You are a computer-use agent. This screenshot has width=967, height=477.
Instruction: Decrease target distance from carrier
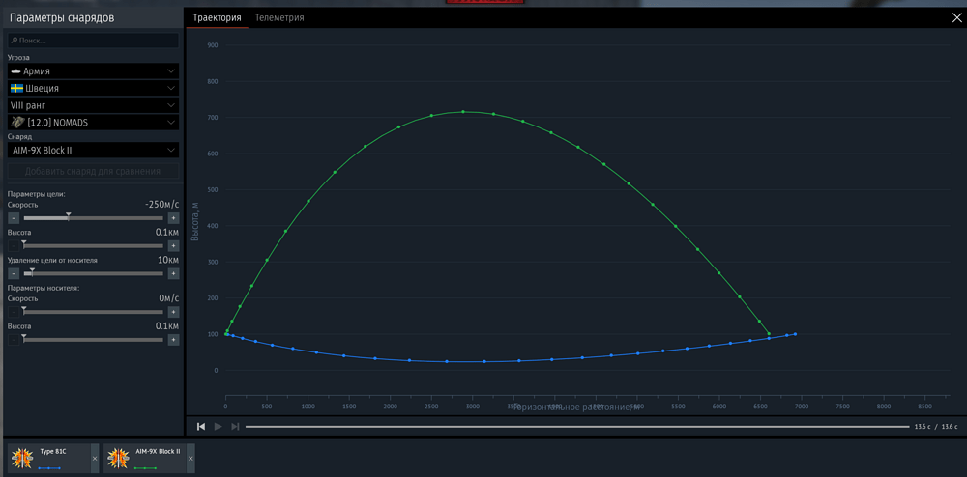pos(14,274)
